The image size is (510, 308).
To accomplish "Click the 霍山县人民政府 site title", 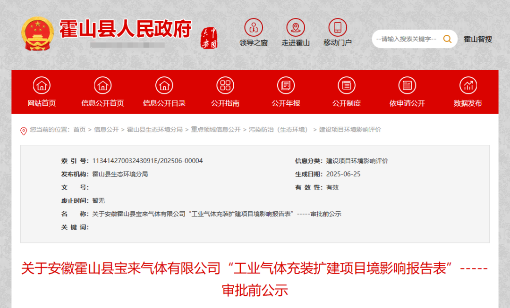I will click(126, 29).
